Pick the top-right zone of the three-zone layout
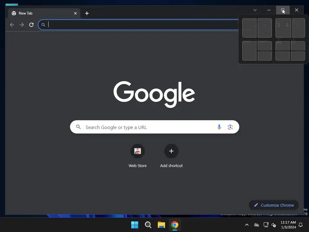 pyautogui.click(x=265, y=46)
